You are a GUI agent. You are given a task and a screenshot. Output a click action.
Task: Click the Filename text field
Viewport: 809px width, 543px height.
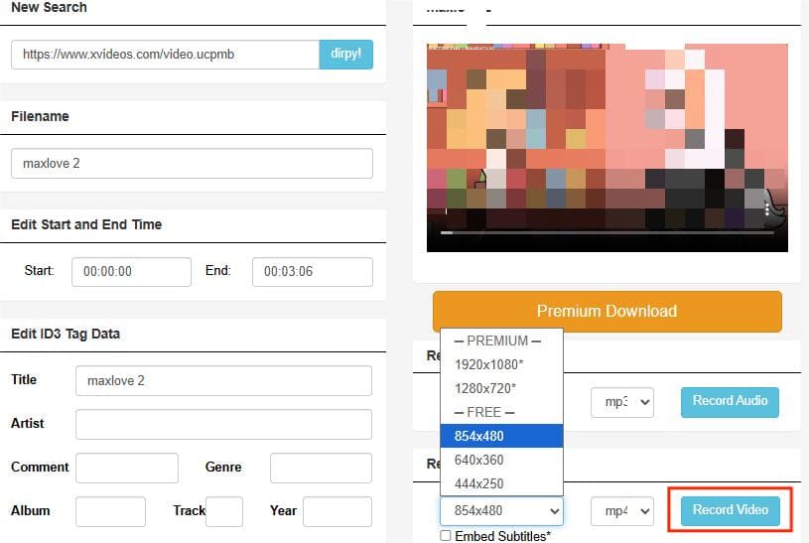(x=192, y=164)
